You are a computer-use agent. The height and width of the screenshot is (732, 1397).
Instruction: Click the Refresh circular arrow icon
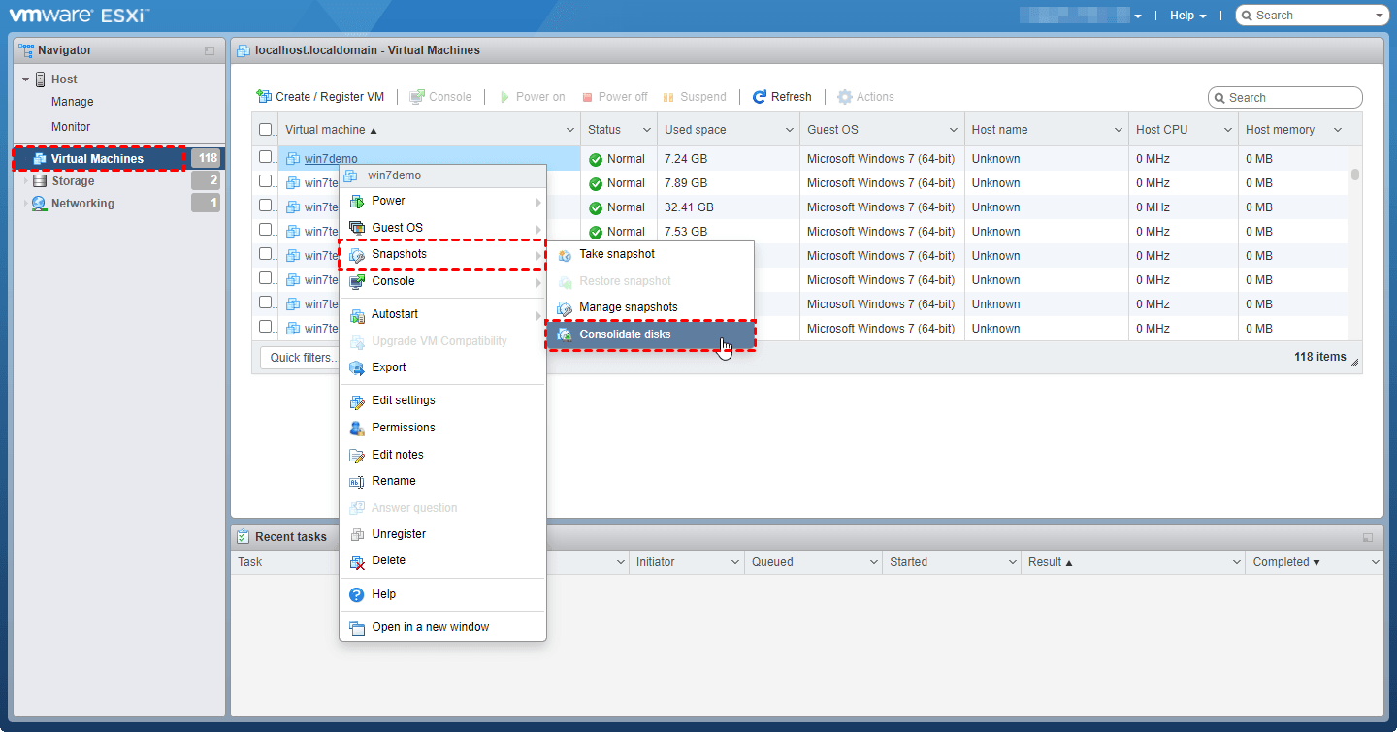tap(760, 97)
